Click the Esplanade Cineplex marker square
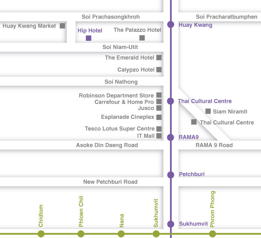This screenshot has width=261, height=238. tap(159, 117)
